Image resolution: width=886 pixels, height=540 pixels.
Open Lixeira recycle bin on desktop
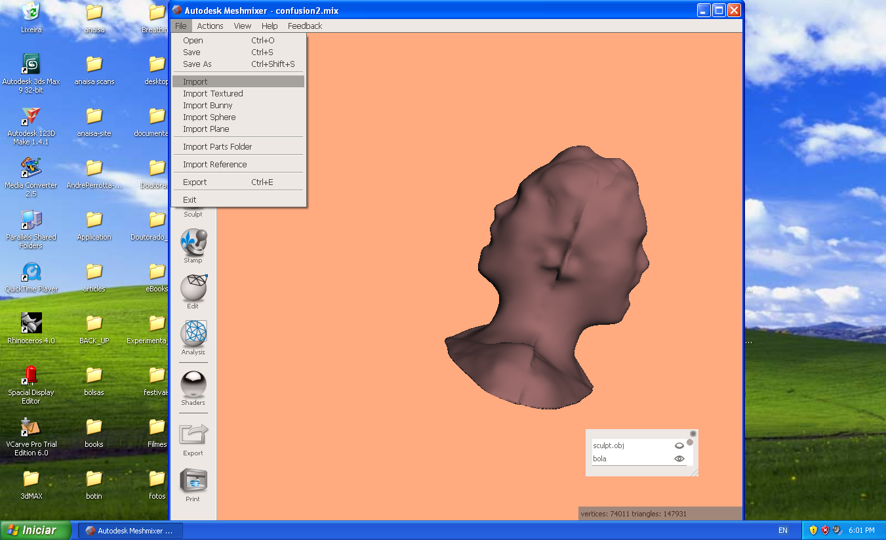point(31,17)
